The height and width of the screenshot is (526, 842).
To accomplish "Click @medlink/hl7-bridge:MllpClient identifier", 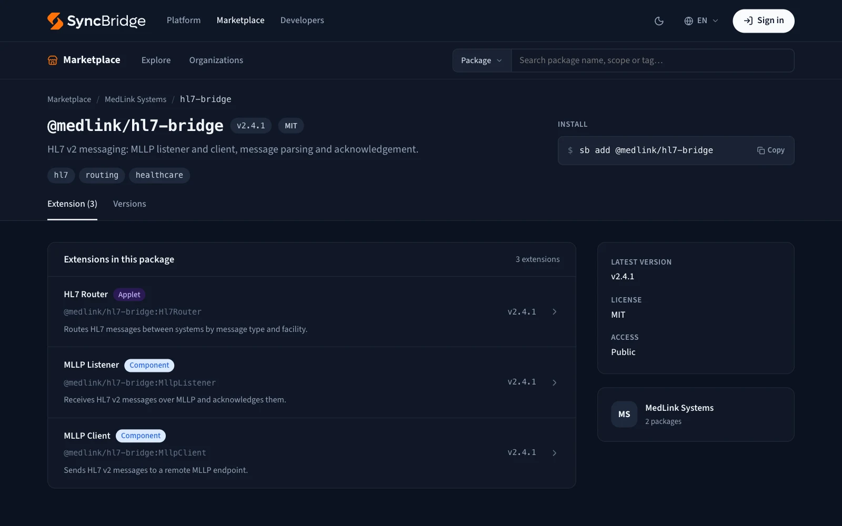I will (135, 453).
